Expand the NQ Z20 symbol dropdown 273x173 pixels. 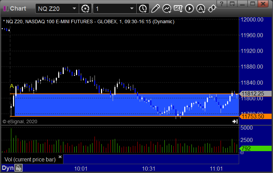pos(74,9)
